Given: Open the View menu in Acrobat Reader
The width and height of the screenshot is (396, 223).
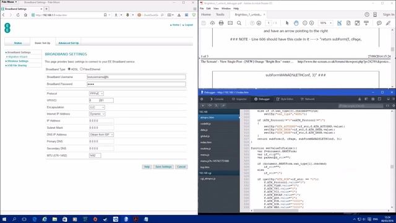Looking at the screenshot, I should click(216, 8).
